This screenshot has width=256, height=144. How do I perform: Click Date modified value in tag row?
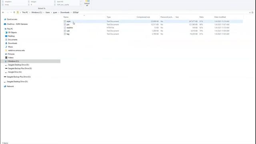[x=222, y=34]
